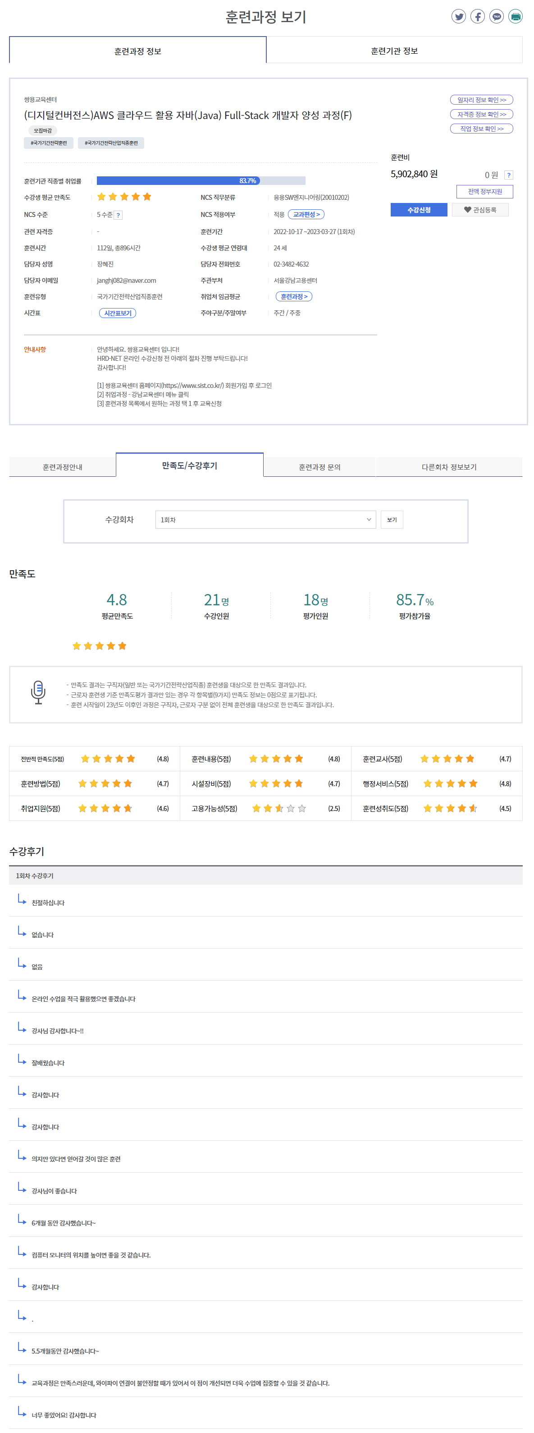Expand 자격증 정보 확인 link
This screenshot has height=1433, width=534.
click(x=481, y=115)
